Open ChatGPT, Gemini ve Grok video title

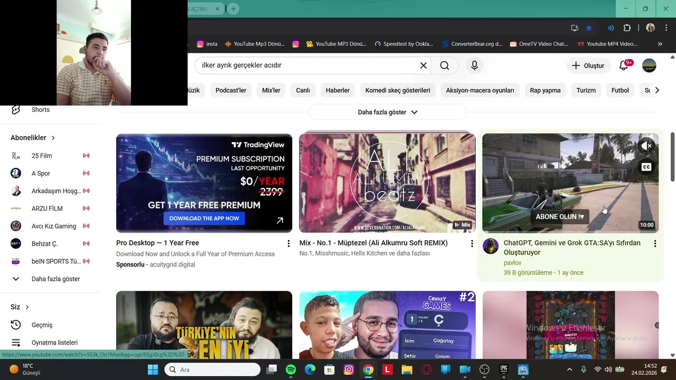click(x=572, y=248)
